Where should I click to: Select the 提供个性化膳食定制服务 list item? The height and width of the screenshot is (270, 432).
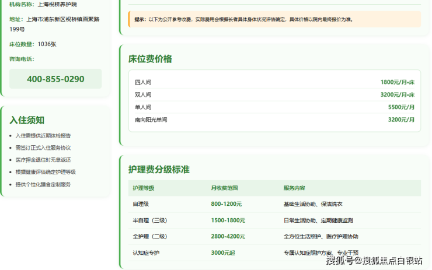pos(43,184)
